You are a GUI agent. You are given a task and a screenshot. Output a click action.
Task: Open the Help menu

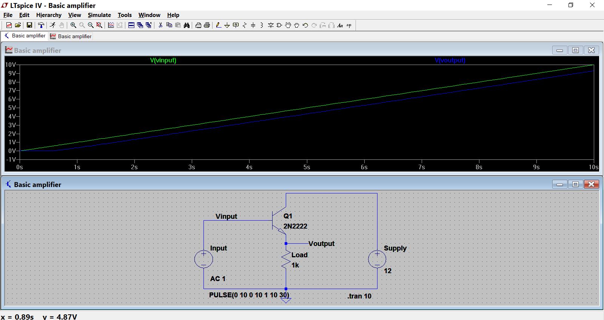(173, 15)
